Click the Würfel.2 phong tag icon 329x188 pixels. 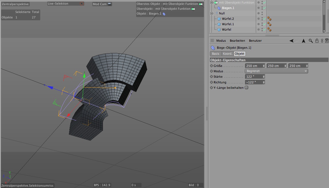[x=269, y=19]
